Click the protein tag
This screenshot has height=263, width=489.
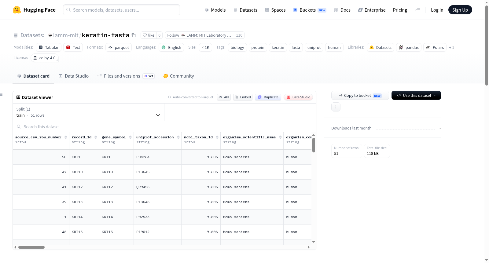pyautogui.click(x=258, y=47)
